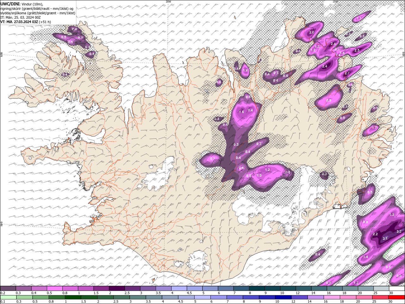Click the 2.0 precipitation value
Image resolution: width=405 pixels, height=304 pixels.
tap(311, 32)
